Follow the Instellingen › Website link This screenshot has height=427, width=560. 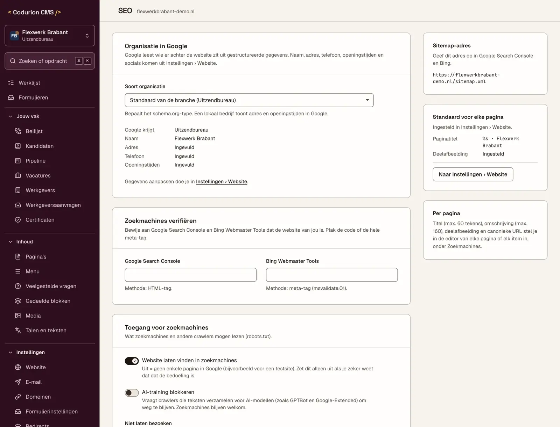222,182
